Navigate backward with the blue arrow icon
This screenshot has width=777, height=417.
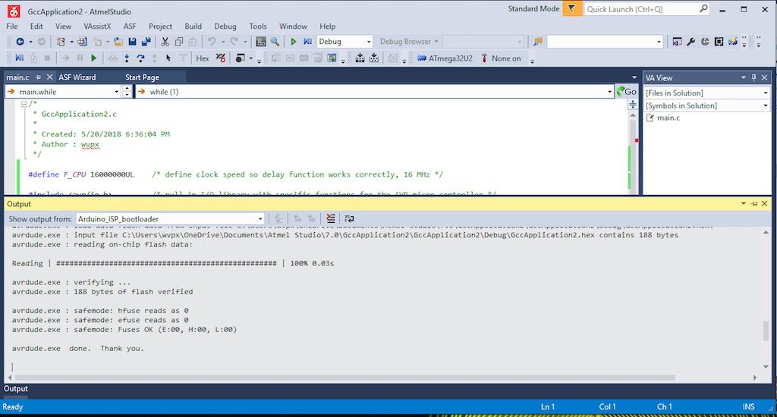pyautogui.click(x=20, y=42)
